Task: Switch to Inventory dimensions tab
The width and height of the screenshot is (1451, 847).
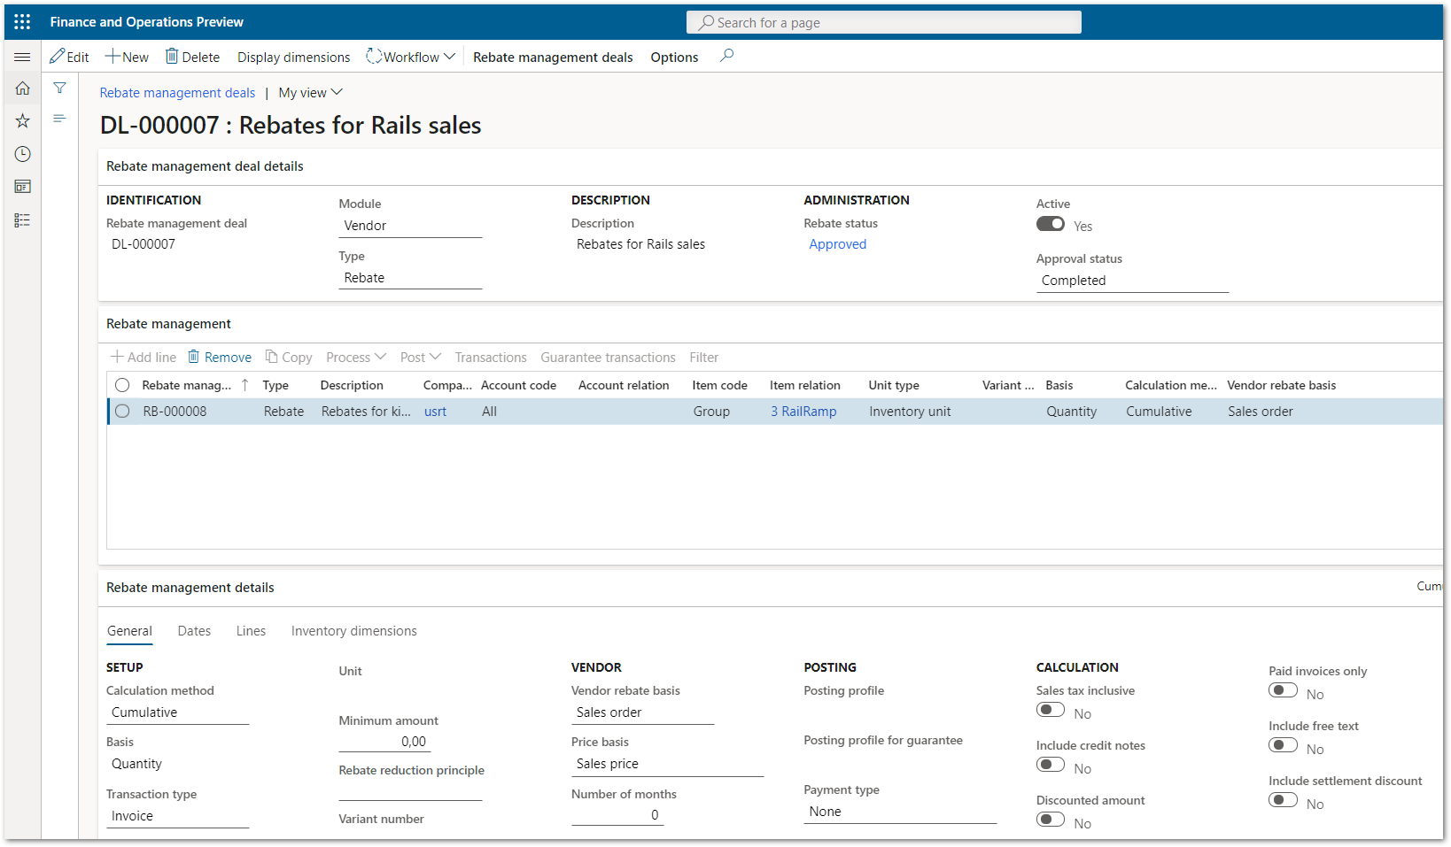Action: 353,631
